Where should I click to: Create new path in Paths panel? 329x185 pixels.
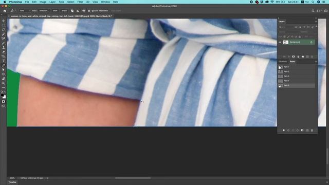(307, 130)
